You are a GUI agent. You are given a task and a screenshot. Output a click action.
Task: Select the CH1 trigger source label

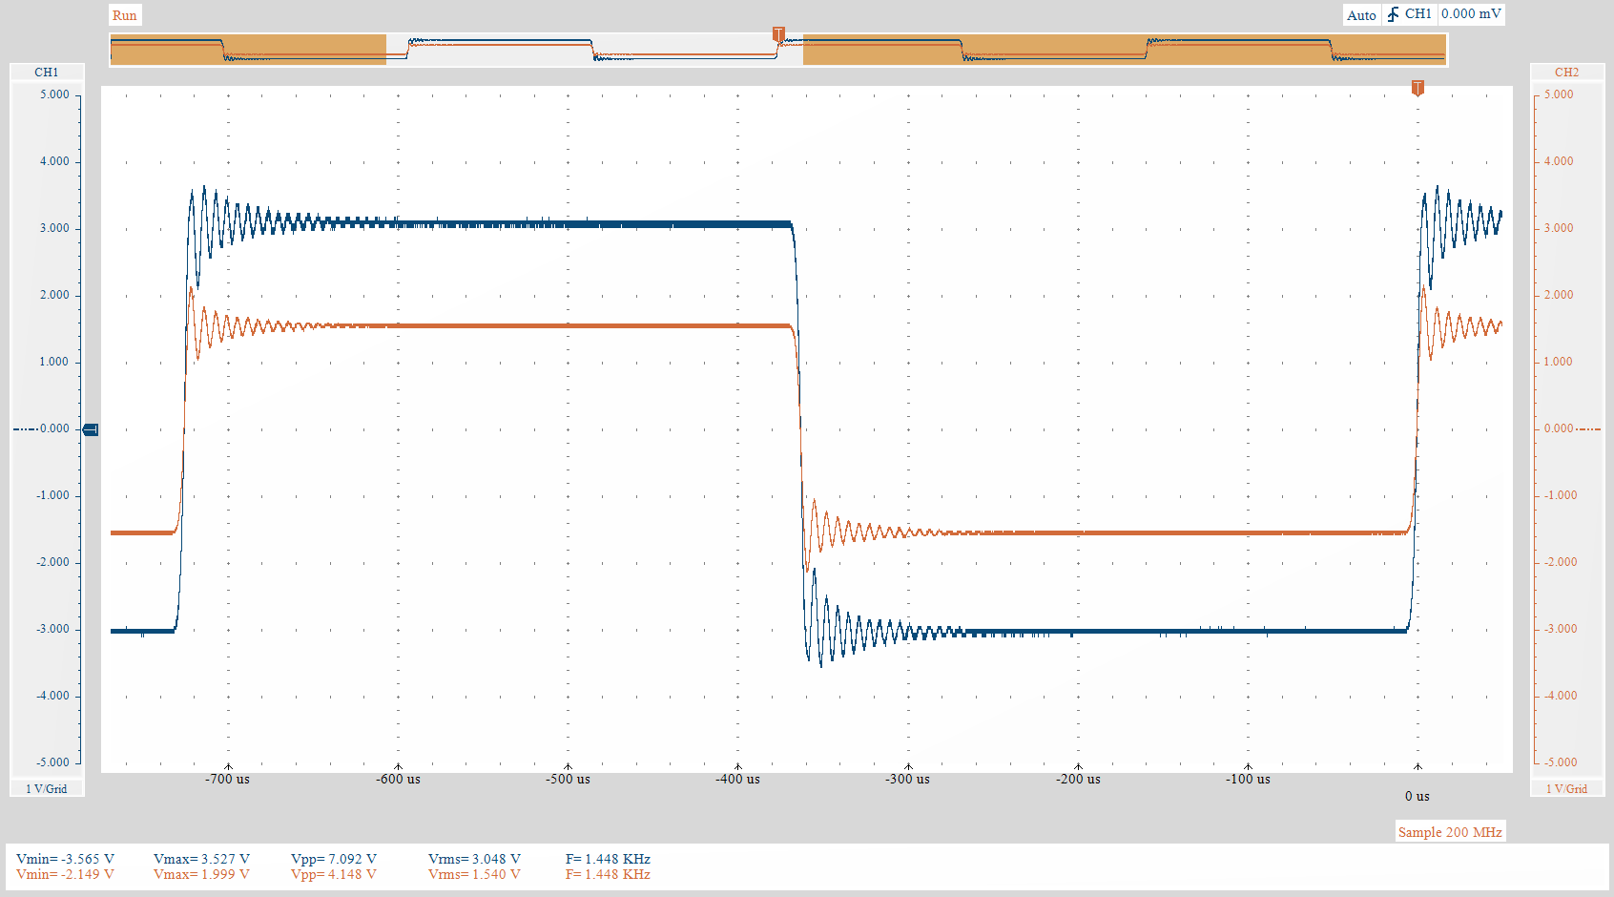click(1418, 14)
